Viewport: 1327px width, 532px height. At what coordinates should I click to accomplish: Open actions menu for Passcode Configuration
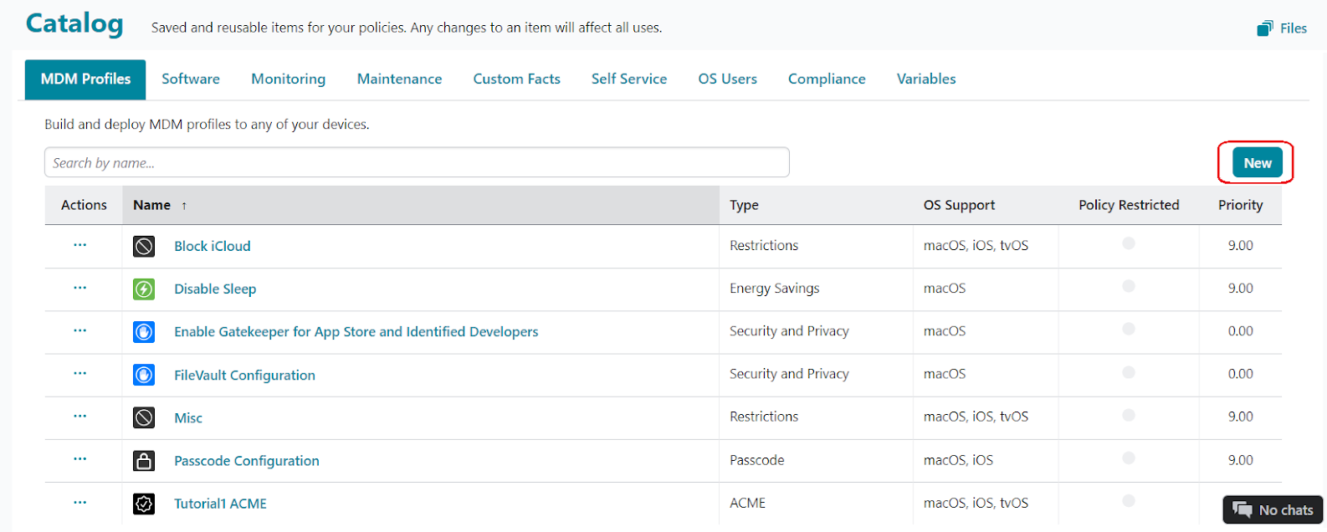[x=80, y=459]
